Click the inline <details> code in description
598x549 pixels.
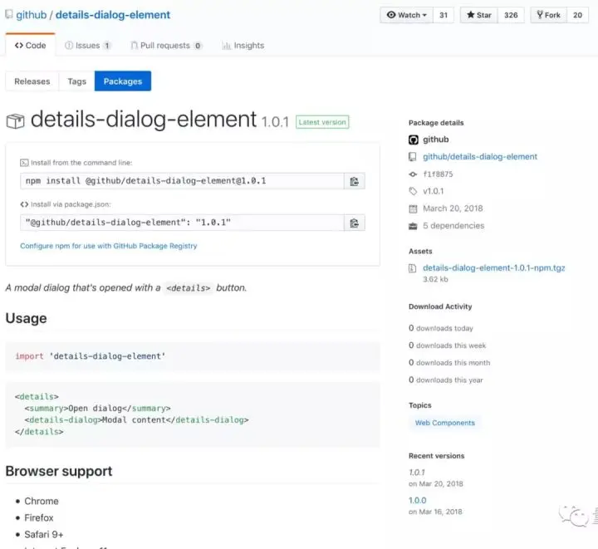point(189,288)
